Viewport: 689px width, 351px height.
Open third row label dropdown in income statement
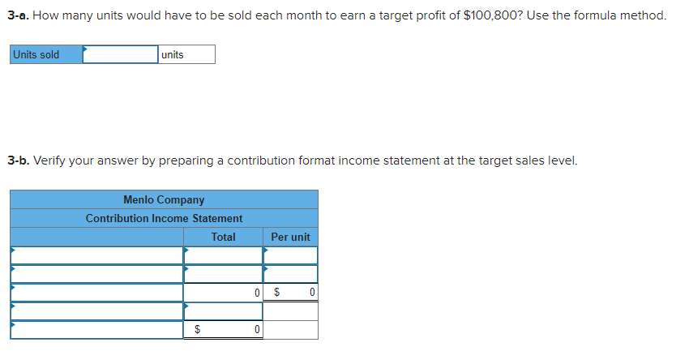(x=96, y=292)
